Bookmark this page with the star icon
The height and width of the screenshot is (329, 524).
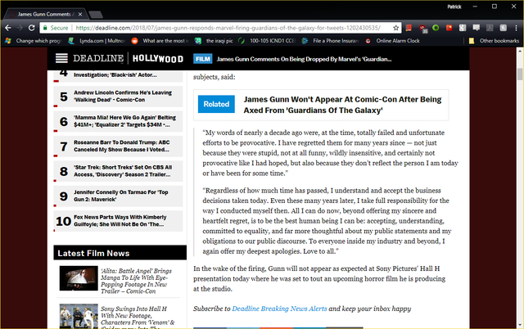point(396,28)
